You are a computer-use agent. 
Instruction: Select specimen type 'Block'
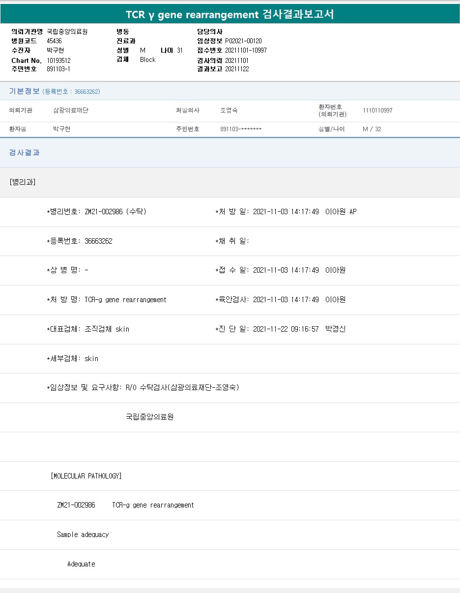tap(147, 59)
